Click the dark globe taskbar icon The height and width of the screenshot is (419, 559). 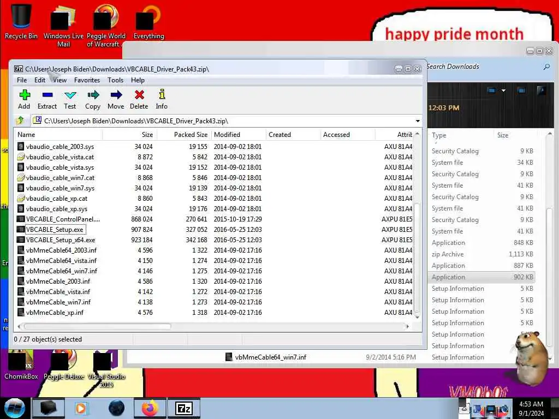tap(116, 408)
